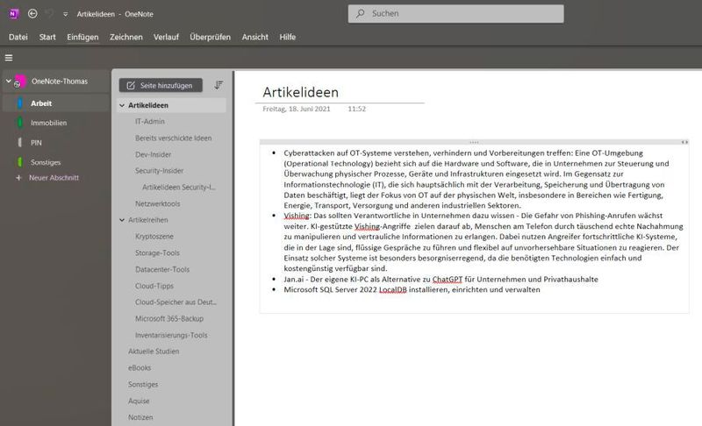Open the Einfügen ribbon tab

pyautogui.click(x=82, y=37)
